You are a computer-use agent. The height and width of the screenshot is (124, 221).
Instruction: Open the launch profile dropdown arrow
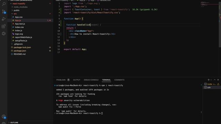point(211,80)
